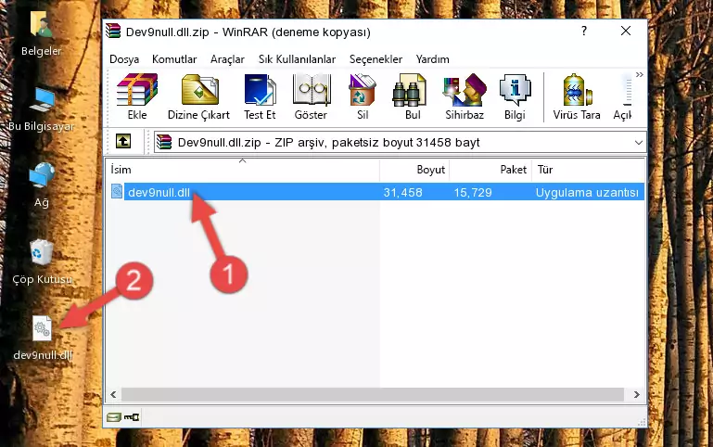Click the password key icon in status bar

[132, 416]
